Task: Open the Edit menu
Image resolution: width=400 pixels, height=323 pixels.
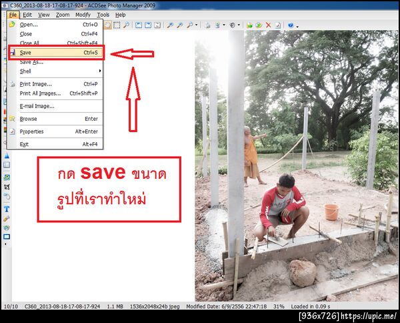Action: click(x=27, y=15)
